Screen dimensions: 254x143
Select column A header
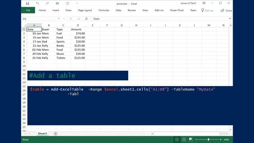coord(34,25)
